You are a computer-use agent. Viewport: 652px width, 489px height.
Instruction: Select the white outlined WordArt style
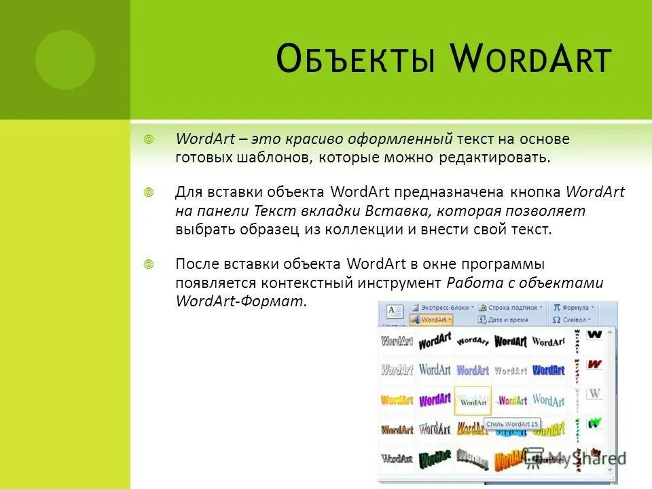(397, 342)
